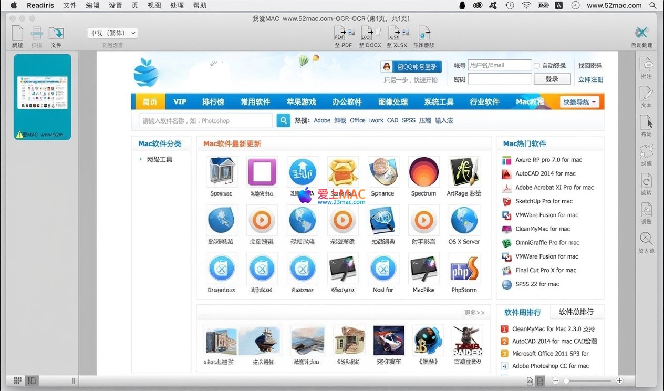Tick the 自动登录 checkbox
The height and width of the screenshot is (391, 664).
(537, 66)
